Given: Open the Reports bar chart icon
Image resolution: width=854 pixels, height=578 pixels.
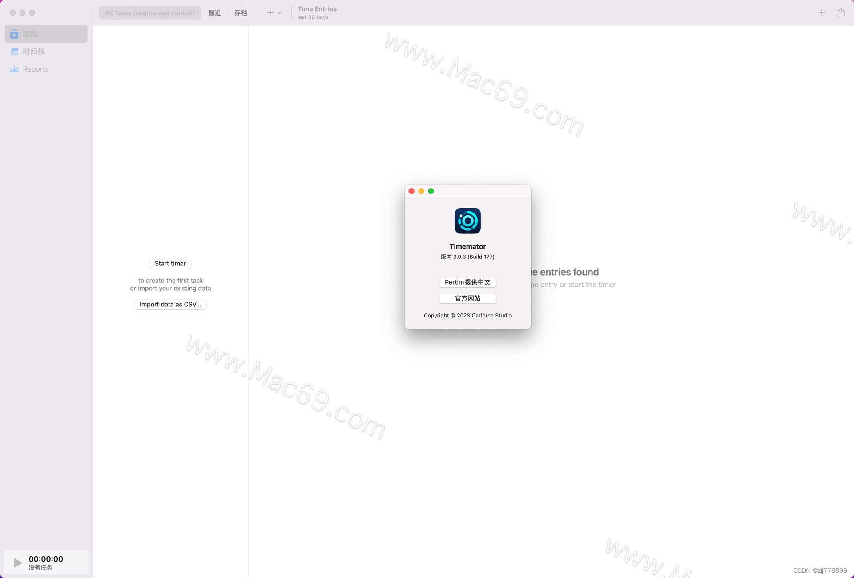Looking at the screenshot, I should coord(14,69).
